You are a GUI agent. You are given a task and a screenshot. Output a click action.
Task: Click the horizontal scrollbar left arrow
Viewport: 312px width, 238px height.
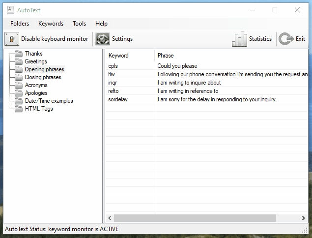110,218
